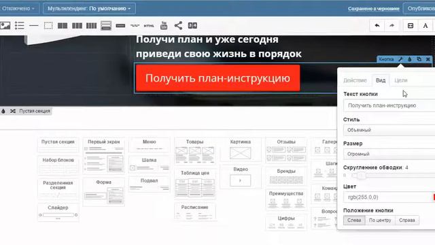
Task: Select the stacked section rows icon
Action: [106, 26]
